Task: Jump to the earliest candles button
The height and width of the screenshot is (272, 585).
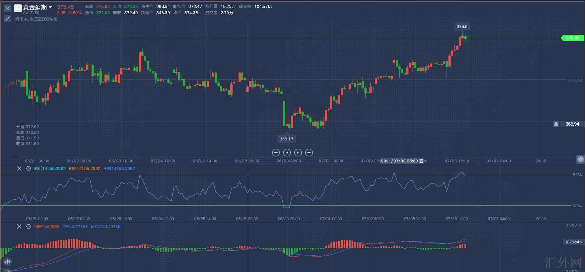Action: click(287, 153)
